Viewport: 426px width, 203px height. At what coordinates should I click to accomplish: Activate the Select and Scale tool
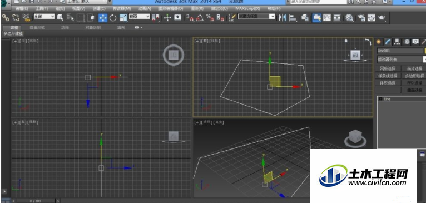pyautogui.click(x=123, y=18)
